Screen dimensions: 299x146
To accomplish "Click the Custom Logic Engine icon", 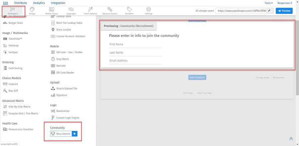I will coord(53,118).
